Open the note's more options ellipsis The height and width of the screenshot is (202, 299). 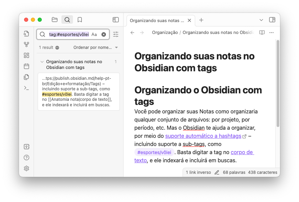(x=271, y=32)
